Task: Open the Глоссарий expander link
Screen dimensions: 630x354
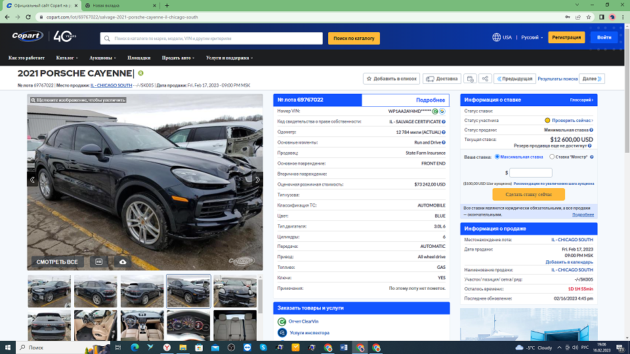Action: coord(581,100)
